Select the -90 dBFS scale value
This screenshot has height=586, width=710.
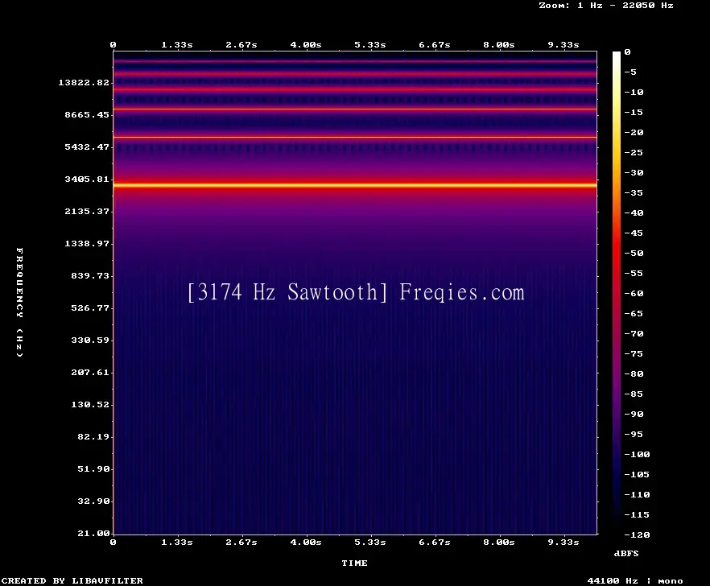click(x=634, y=414)
